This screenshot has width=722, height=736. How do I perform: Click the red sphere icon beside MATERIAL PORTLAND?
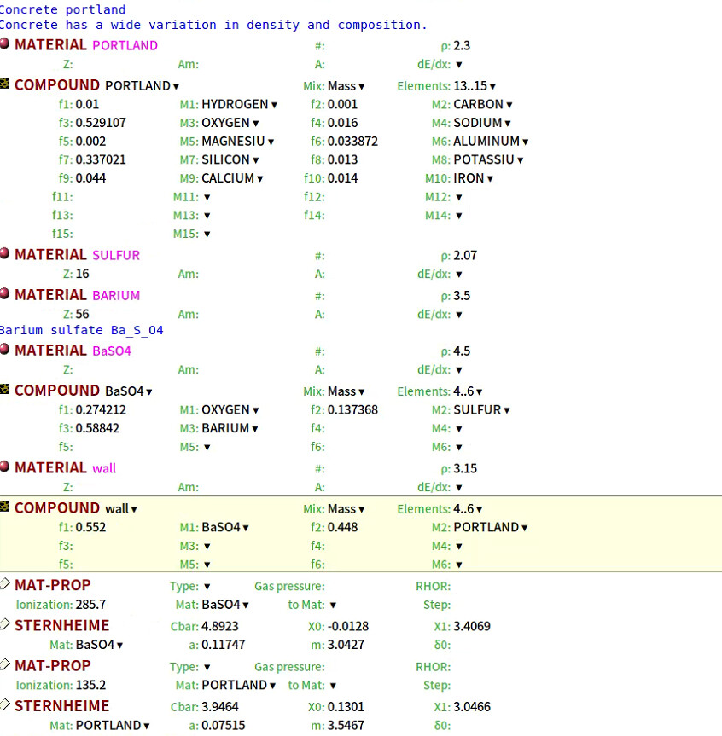click(x=5, y=43)
